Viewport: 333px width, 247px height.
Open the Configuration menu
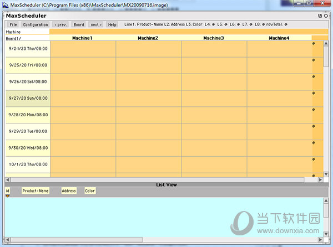(36, 24)
